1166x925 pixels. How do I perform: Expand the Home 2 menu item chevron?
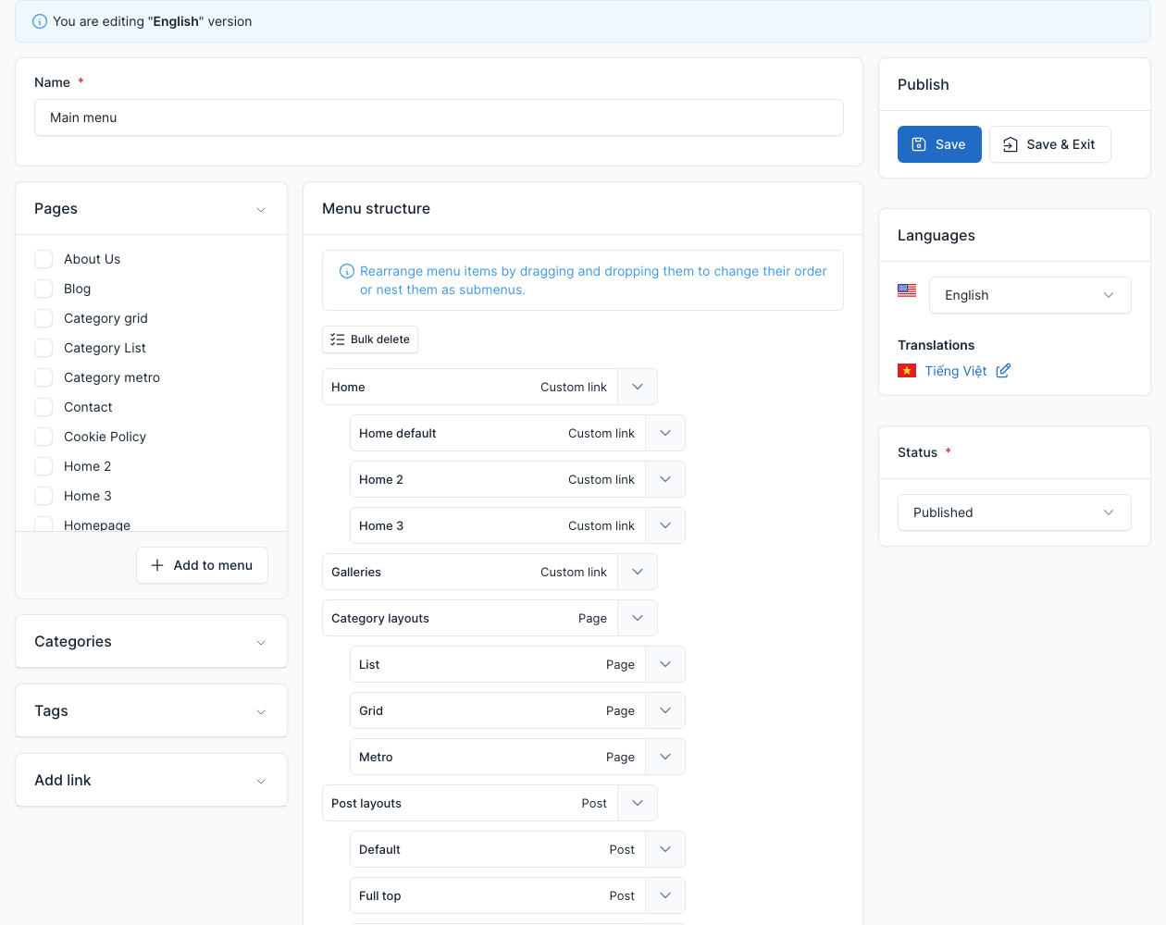pos(665,479)
